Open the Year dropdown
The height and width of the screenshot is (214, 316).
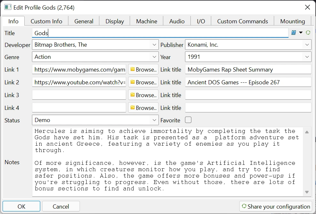307,57
